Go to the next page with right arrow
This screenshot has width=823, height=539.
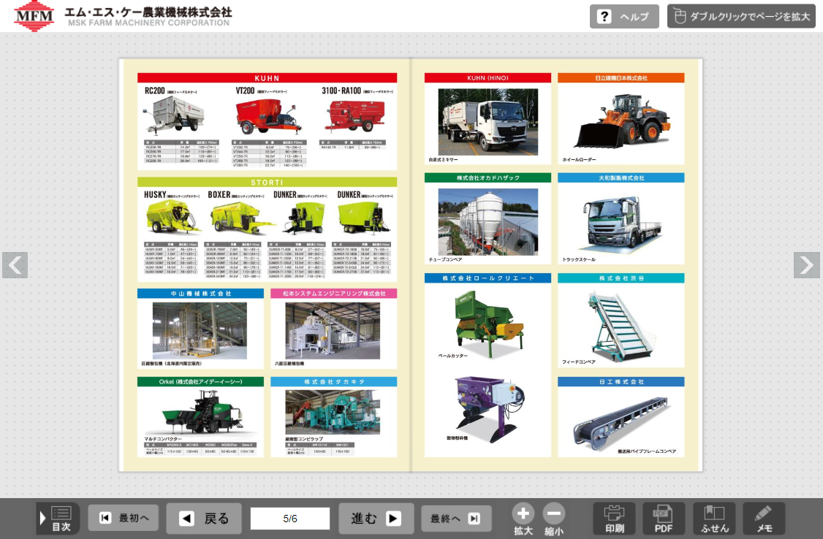coord(806,265)
